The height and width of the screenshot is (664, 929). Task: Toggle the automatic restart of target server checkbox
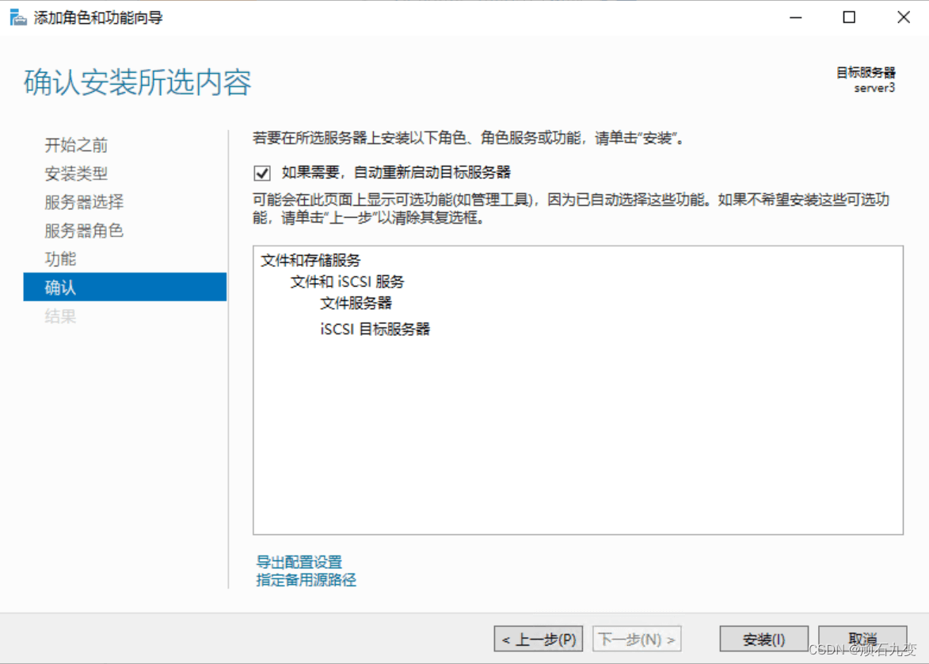point(262,173)
